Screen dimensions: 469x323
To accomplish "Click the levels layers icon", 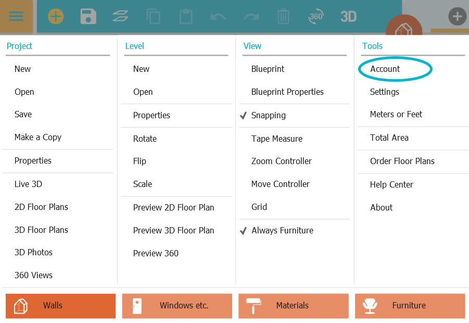I will [x=120, y=17].
